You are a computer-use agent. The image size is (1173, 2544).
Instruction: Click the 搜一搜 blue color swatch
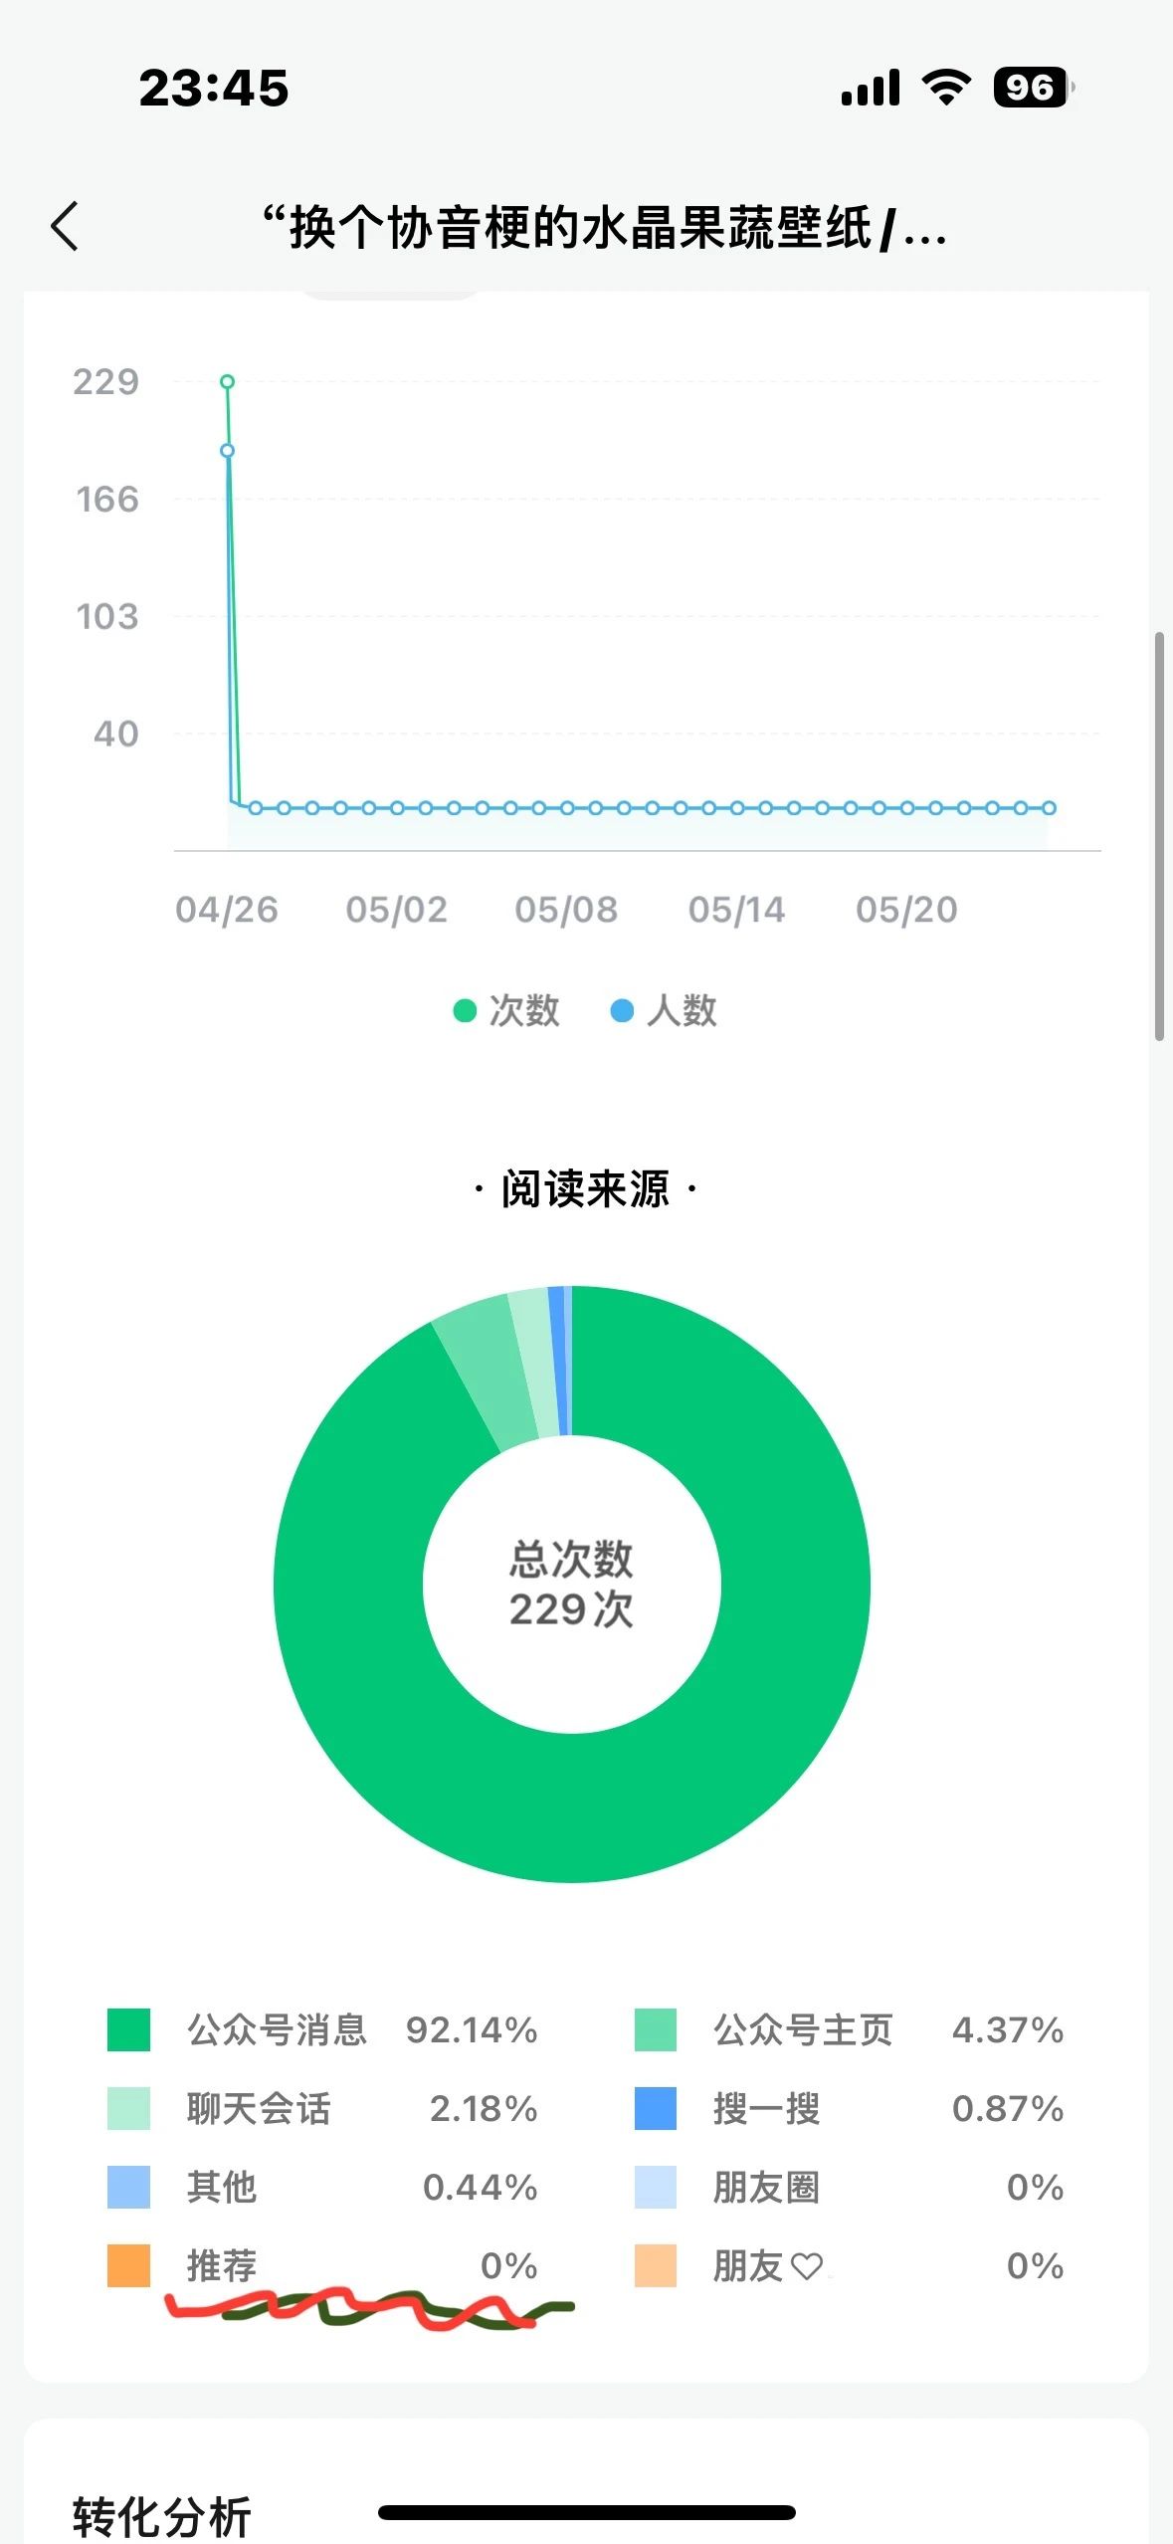[655, 2108]
